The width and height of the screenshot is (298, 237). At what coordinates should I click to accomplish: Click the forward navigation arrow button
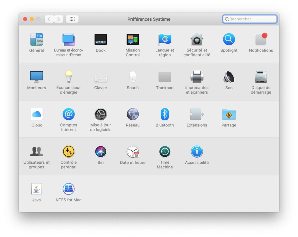coord(58,19)
